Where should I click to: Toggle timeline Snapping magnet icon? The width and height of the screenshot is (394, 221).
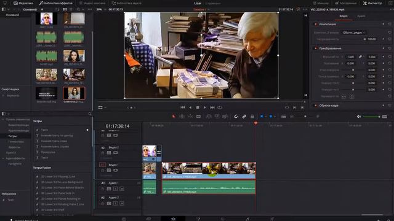click(x=236, y=116)
